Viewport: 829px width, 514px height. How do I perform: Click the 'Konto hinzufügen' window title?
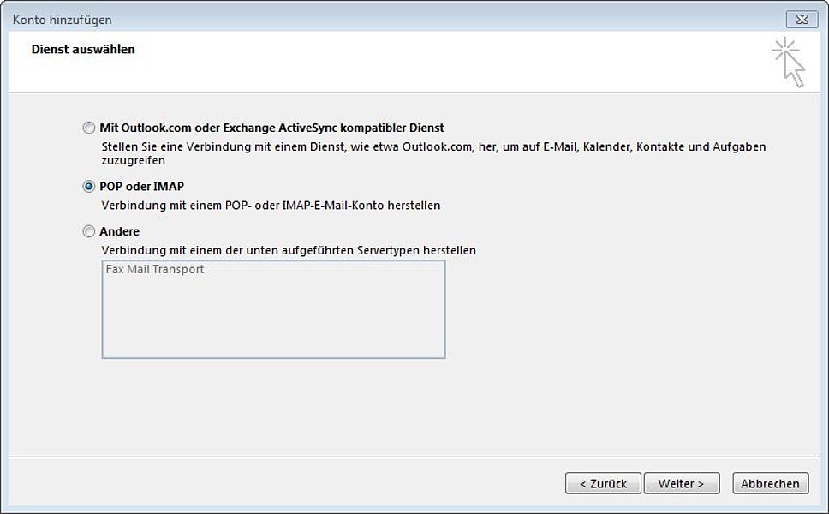63,20
